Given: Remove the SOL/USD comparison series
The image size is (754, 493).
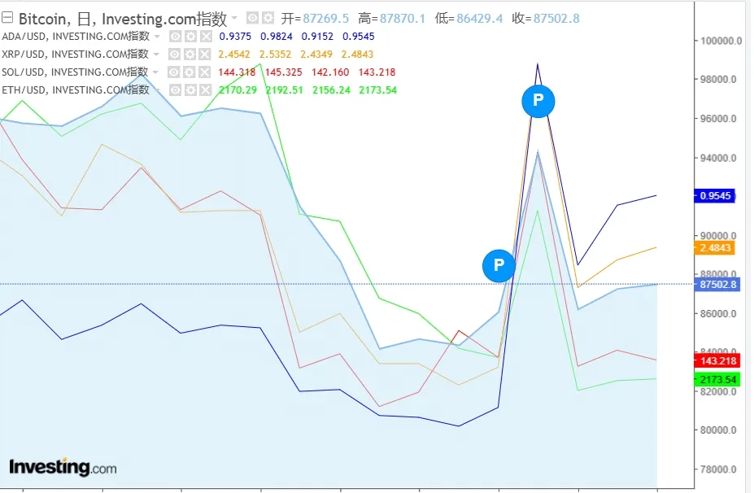Looking at the screenshot, I should (206, 72).
